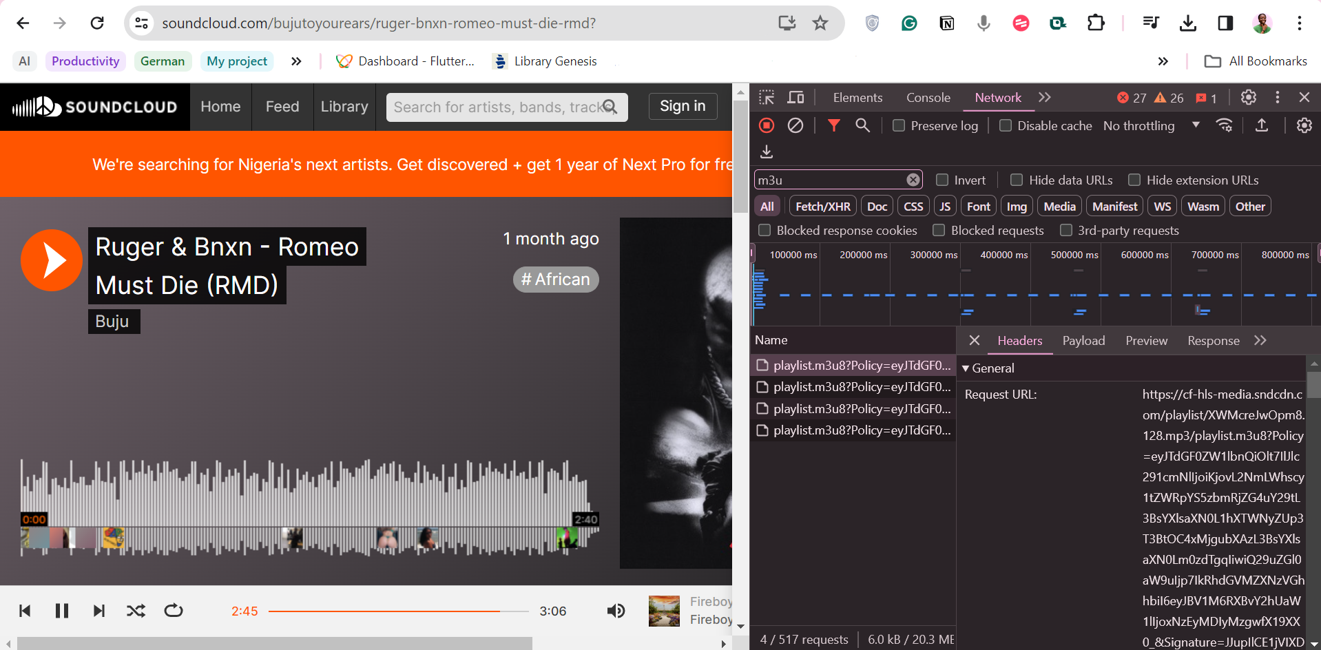Image resolution: width=1321 pixels, height=650 pixels.
Task: Clear the network request log
Action: (x=795, y=125)
